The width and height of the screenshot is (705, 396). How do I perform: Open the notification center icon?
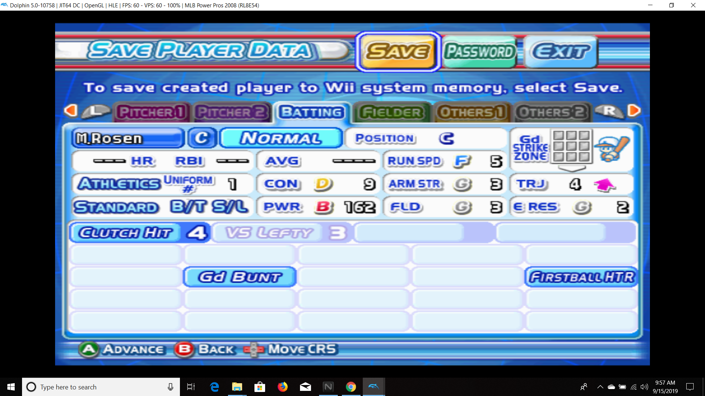tap(690, 387)
